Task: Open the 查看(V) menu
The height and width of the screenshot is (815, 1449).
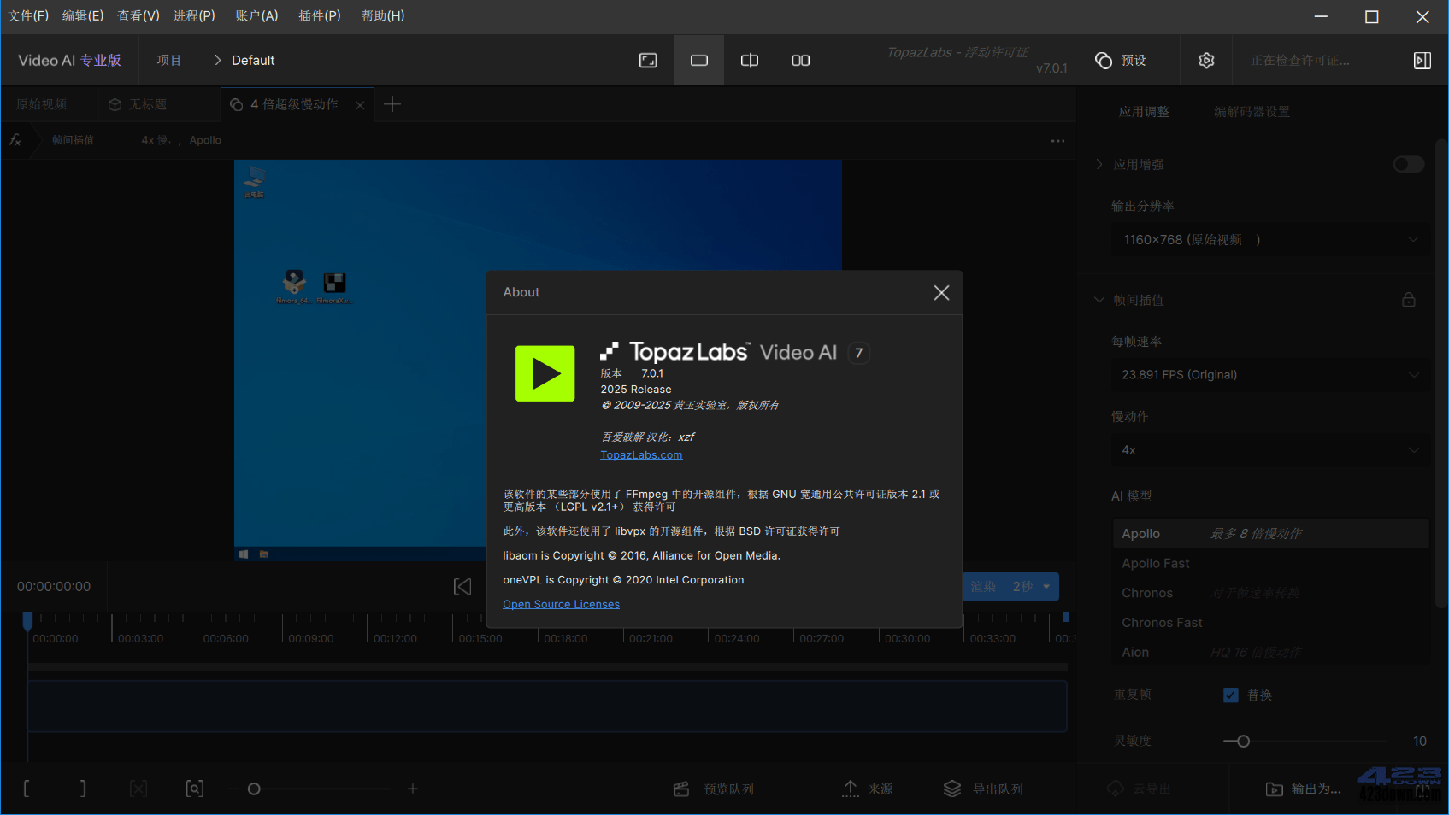Action: (138, 15)
